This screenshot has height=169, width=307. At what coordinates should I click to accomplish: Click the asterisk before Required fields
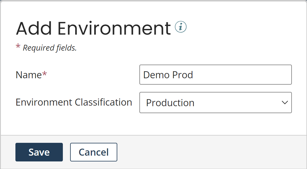18,47
